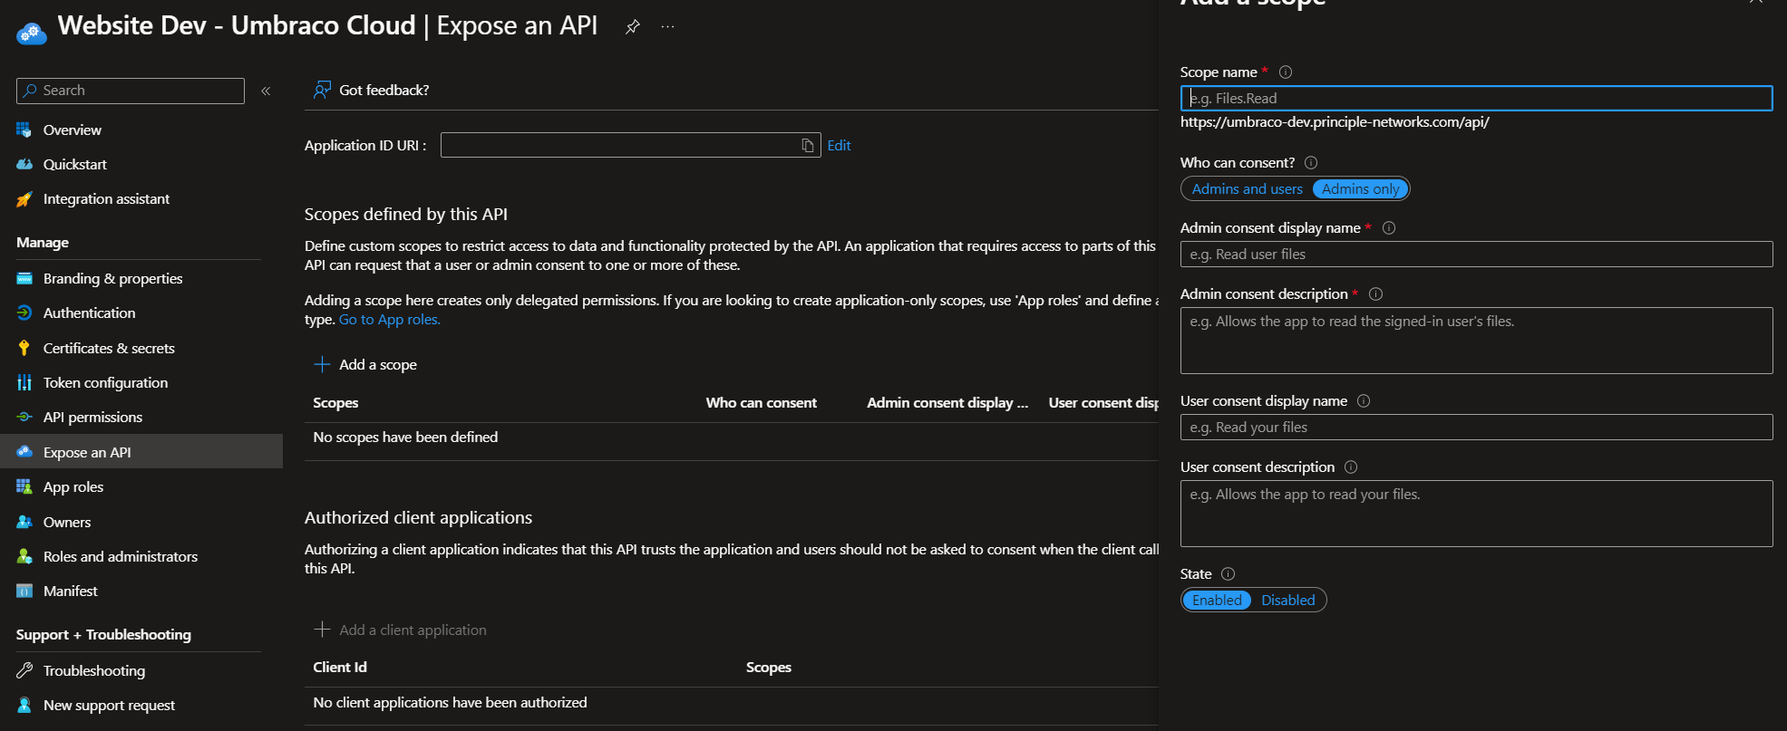Click the Roles and administrators icon

pyautogui.click(x=24, y=557)
